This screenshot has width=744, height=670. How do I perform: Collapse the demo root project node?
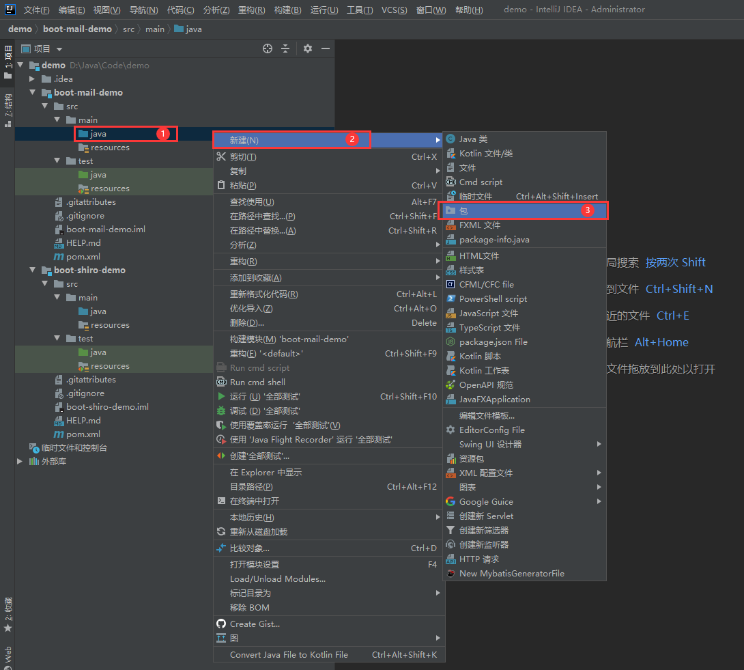click(20, 65)
